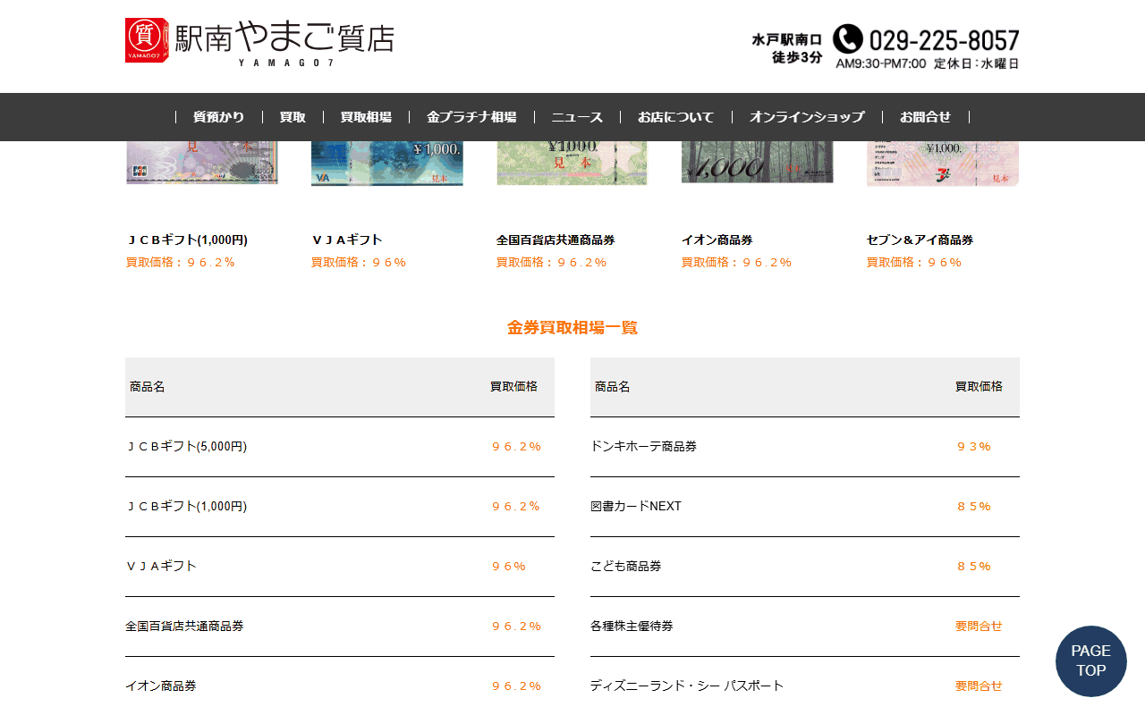Click the 全国百貨店共通商品券 table row name
This screenshot has width=1145, height=715.
184,626
